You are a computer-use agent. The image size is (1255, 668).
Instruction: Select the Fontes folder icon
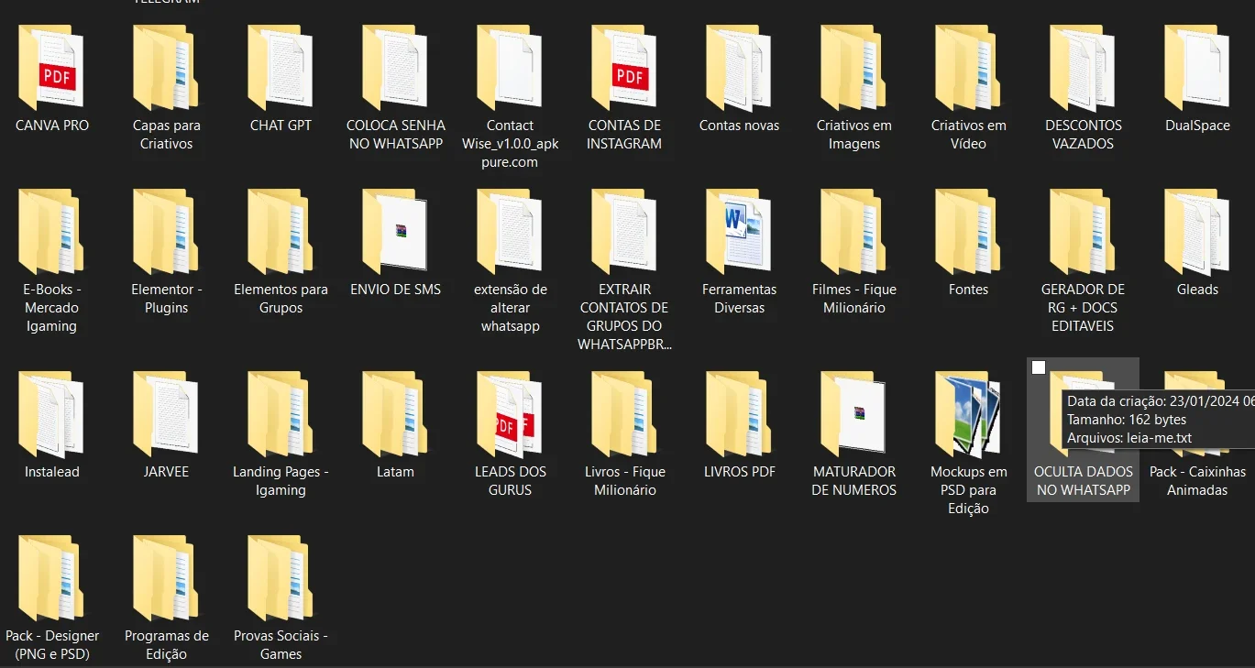968,231
